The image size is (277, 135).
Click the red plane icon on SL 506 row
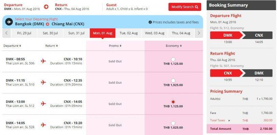(x=43, y=61)
